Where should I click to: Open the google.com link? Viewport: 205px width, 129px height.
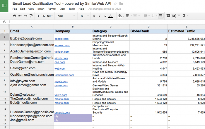[x=61, y=39]
